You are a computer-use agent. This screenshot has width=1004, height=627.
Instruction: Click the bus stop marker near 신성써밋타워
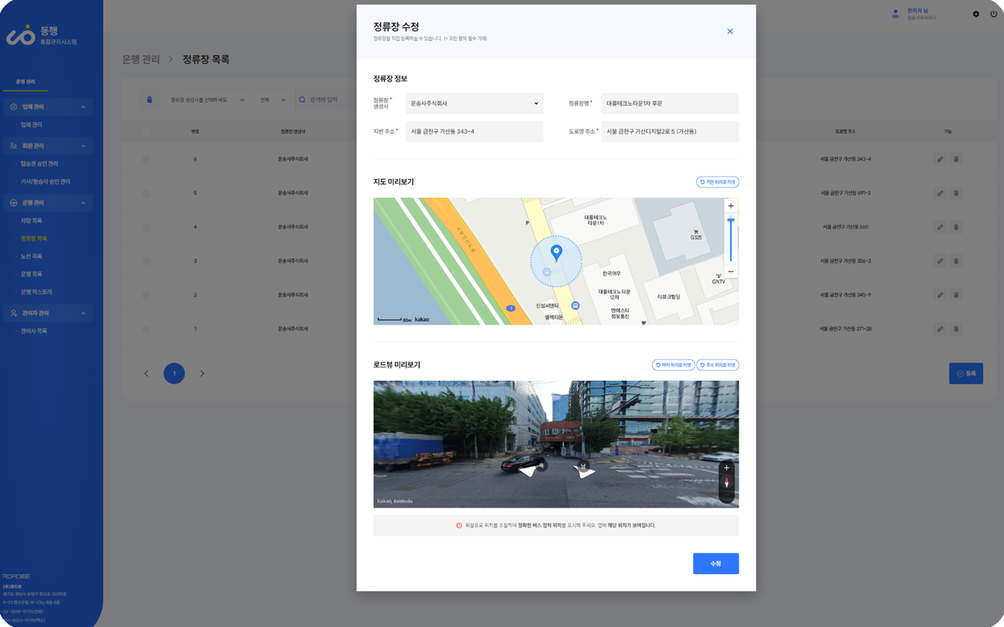pos(575,306)
